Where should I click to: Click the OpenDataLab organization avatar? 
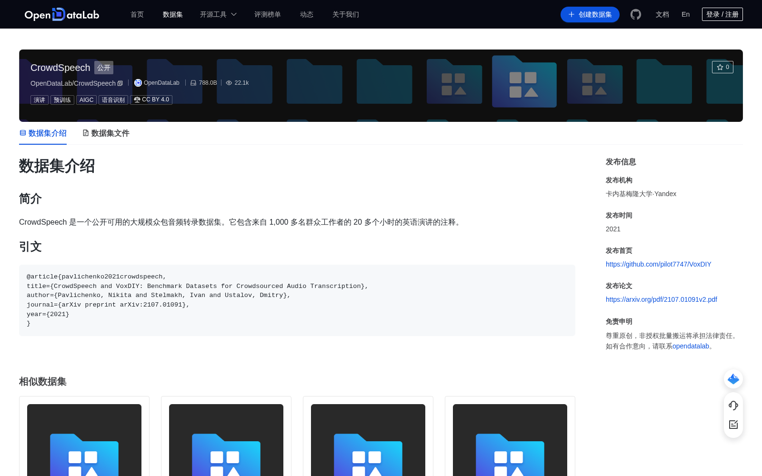pyautogui.click(x=138, y=83)
